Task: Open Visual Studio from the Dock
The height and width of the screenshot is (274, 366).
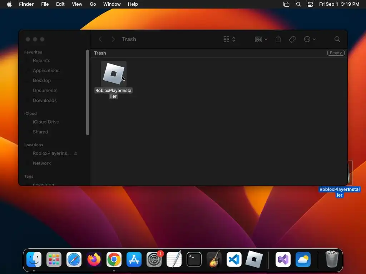Action: (283, 259)
